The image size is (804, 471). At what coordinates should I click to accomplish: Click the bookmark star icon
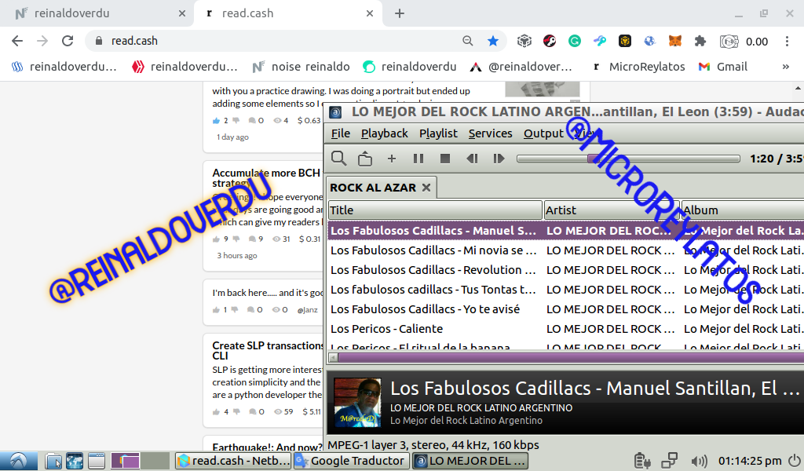(x=493, y=41)
